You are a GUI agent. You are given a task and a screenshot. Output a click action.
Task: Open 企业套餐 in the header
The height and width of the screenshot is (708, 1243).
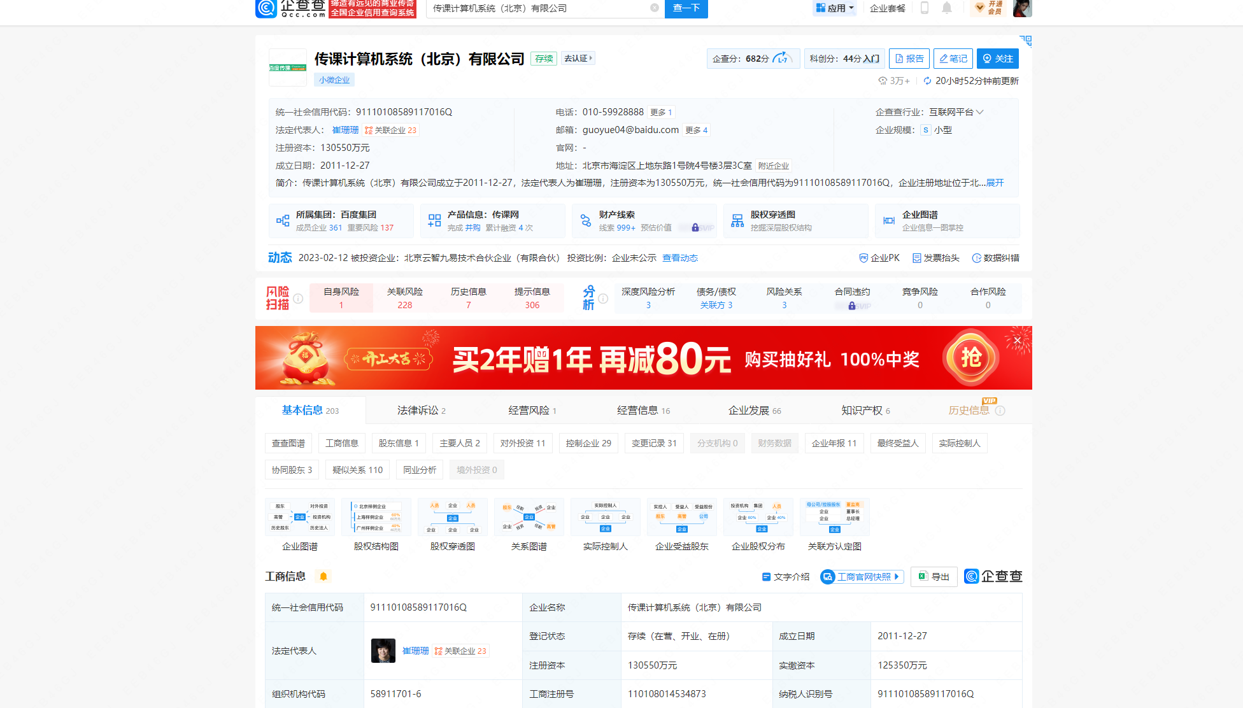(888, 8)
